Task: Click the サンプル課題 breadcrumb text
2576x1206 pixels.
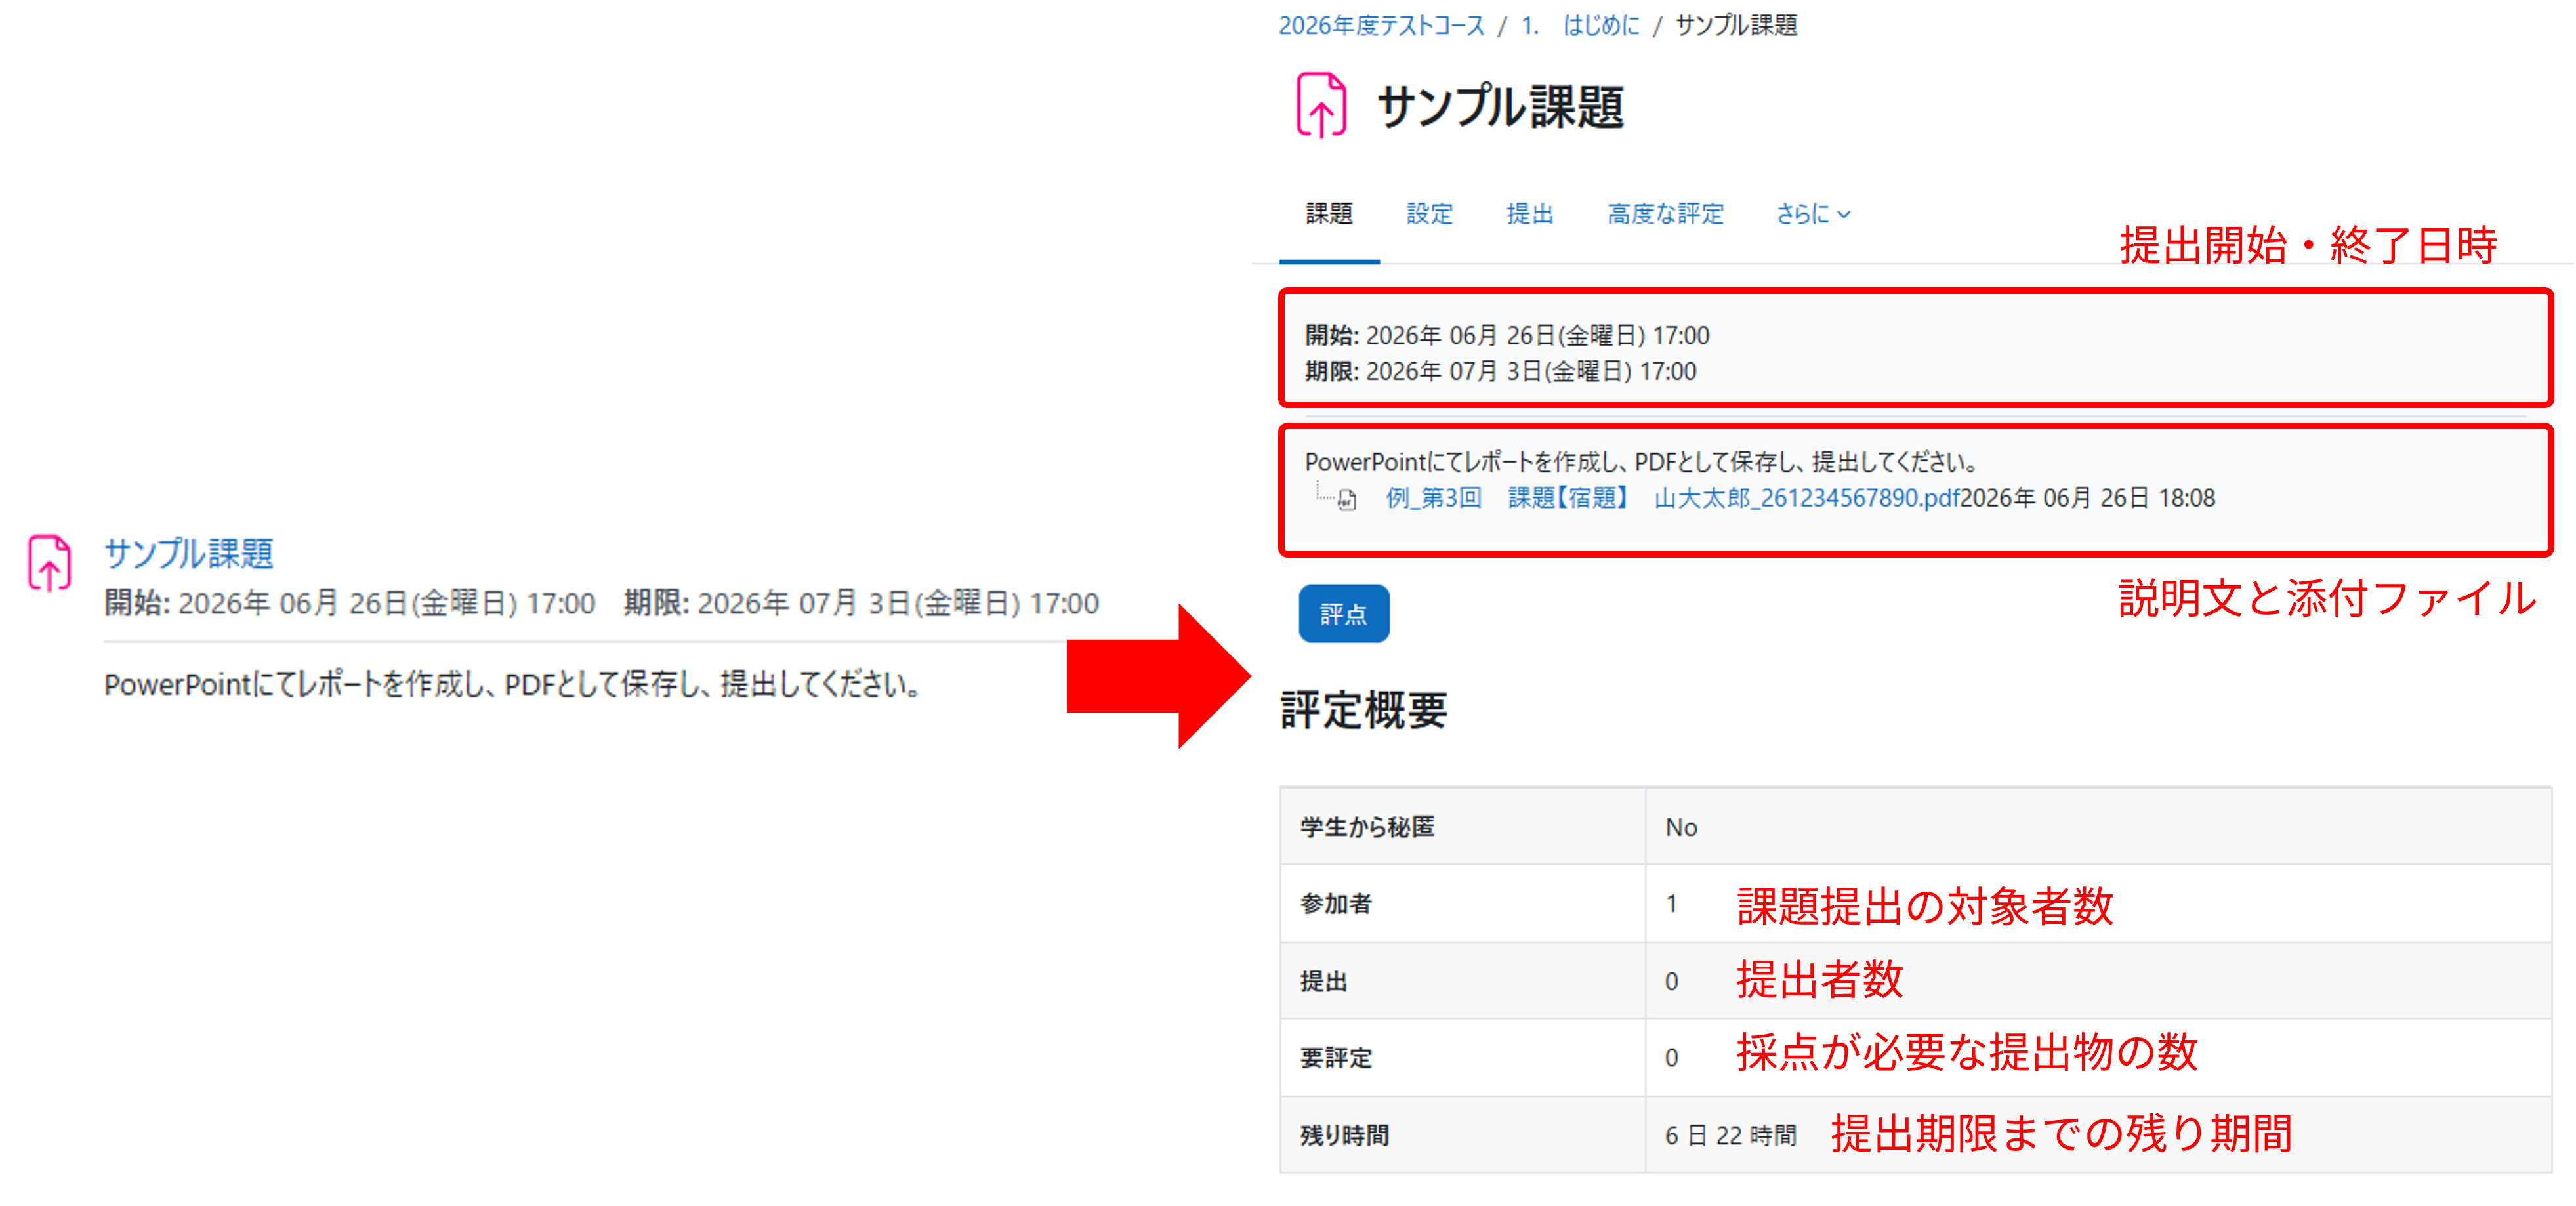Action: [1736, 25]
